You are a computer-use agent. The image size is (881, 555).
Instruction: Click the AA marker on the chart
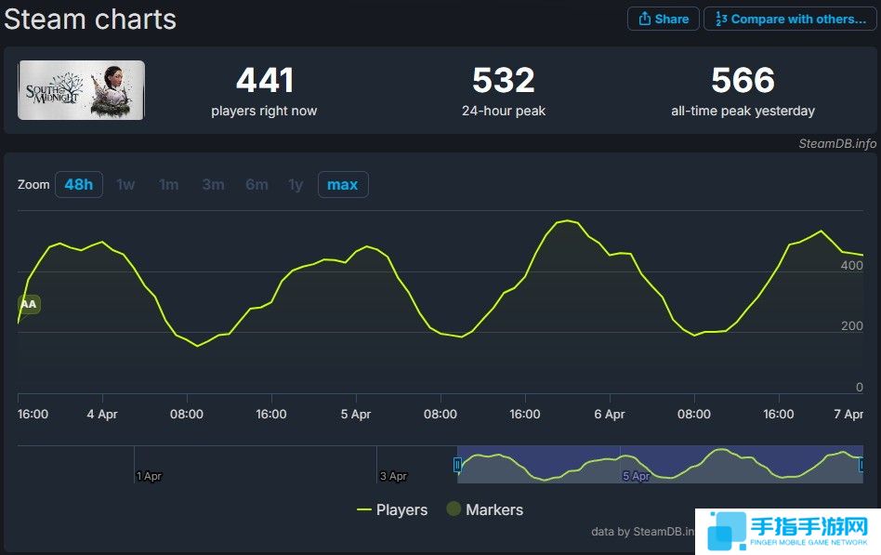click(29, 304)
